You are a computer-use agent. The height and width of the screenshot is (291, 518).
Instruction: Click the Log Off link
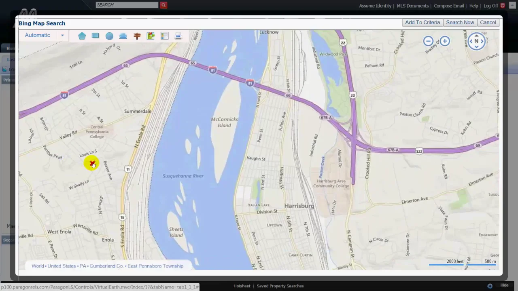click(490, 6)
